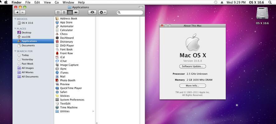Image resolution: width=276 pixels, height=124 pixels.
Task: Select the Font Book icon
Action: click(x=57, y=49)
